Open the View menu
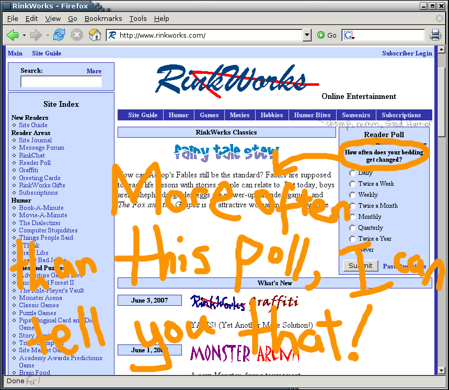 pos(53,19)
